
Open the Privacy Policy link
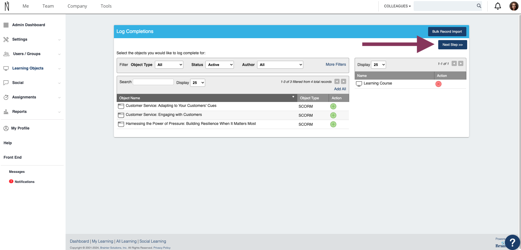[x=162, y=248]
